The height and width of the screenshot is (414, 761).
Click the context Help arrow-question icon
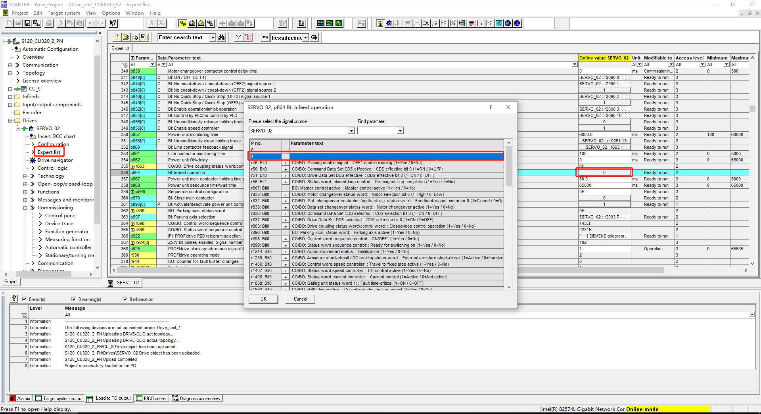[x=113, y=23]
